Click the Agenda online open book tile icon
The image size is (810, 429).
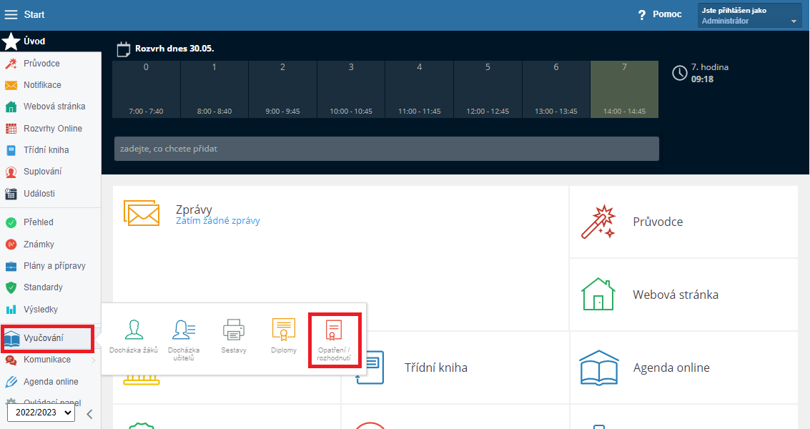click(599, 368)
